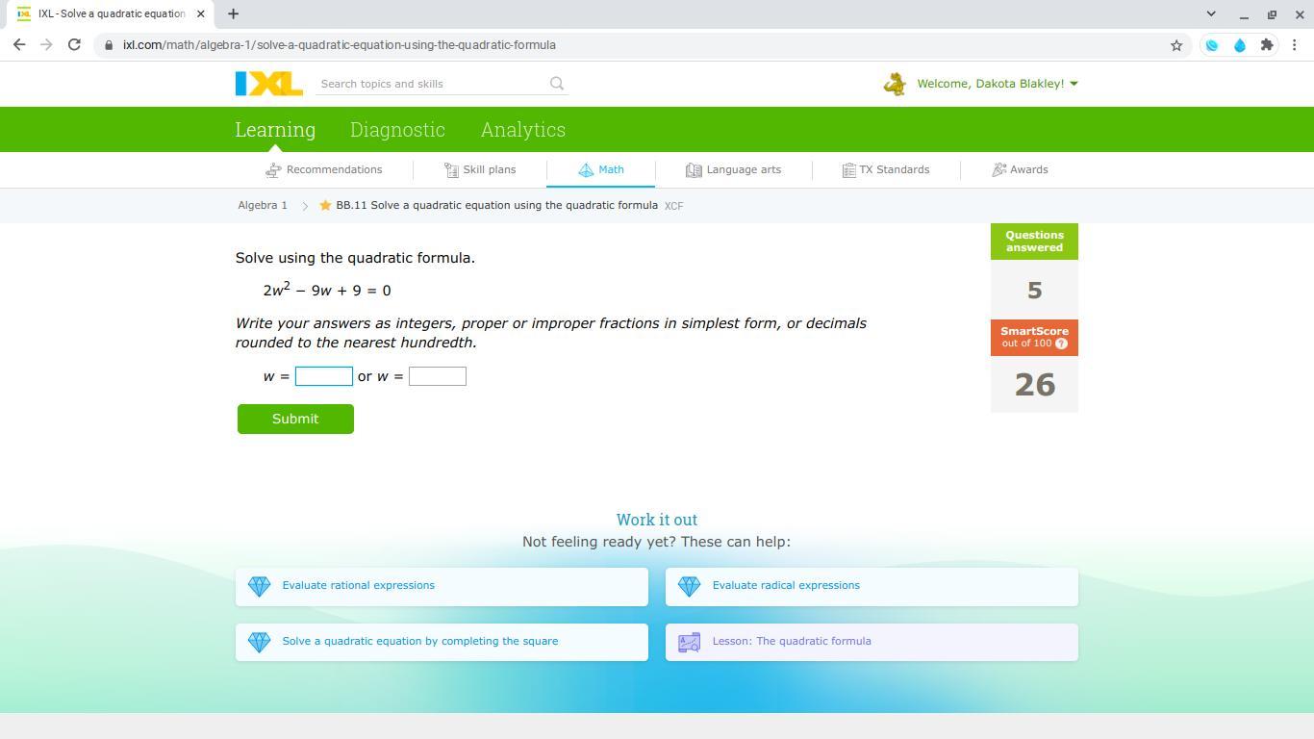The width and height of the screenshot is (1314, 739).
Task: Click the search magnifier icon
Action: click(557, 84)
